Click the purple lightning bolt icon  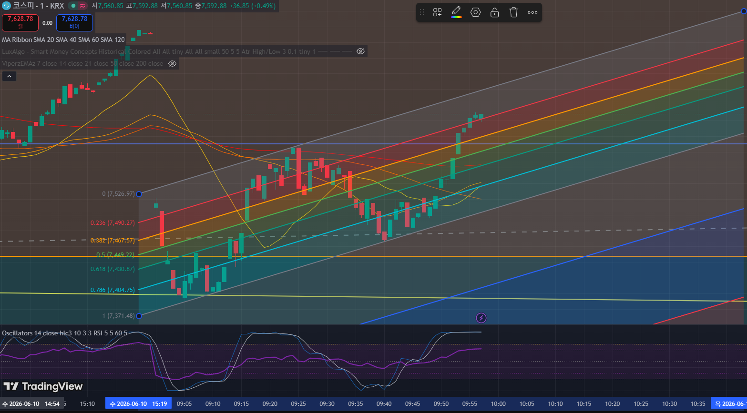[481, 318]
